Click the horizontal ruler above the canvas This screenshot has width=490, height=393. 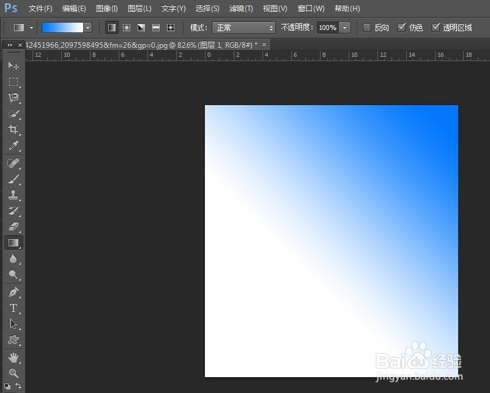pos(258,56)
